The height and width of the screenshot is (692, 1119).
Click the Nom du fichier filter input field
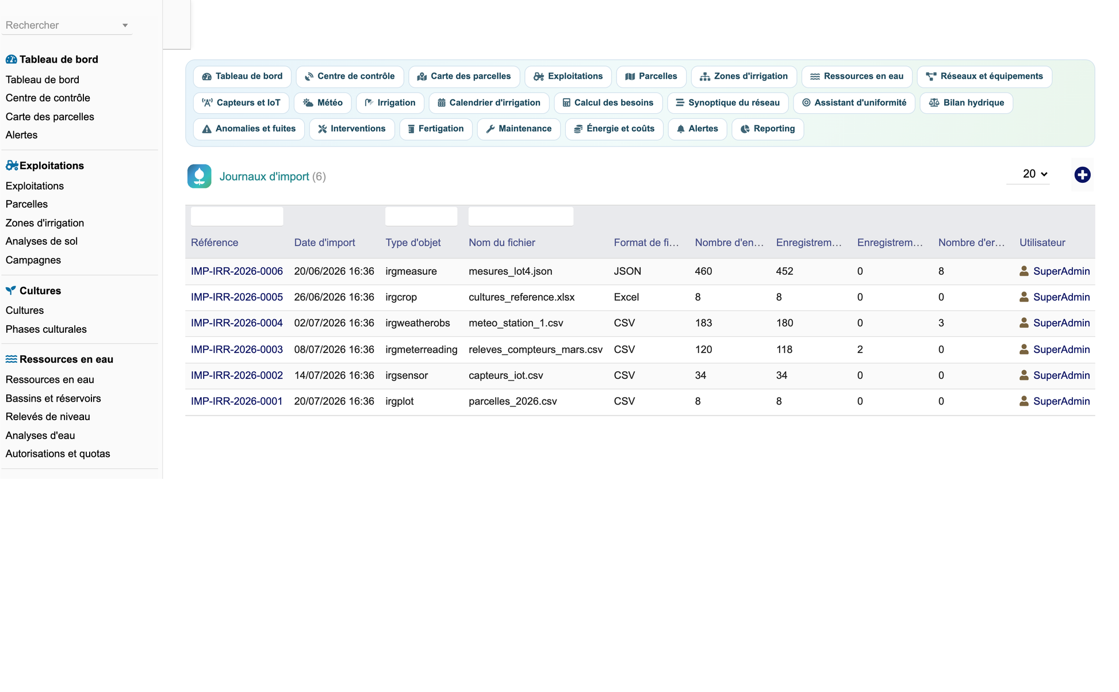click(x=521, y=216)
